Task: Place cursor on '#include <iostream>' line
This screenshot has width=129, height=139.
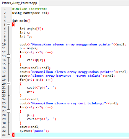Action: coord(30,9)
